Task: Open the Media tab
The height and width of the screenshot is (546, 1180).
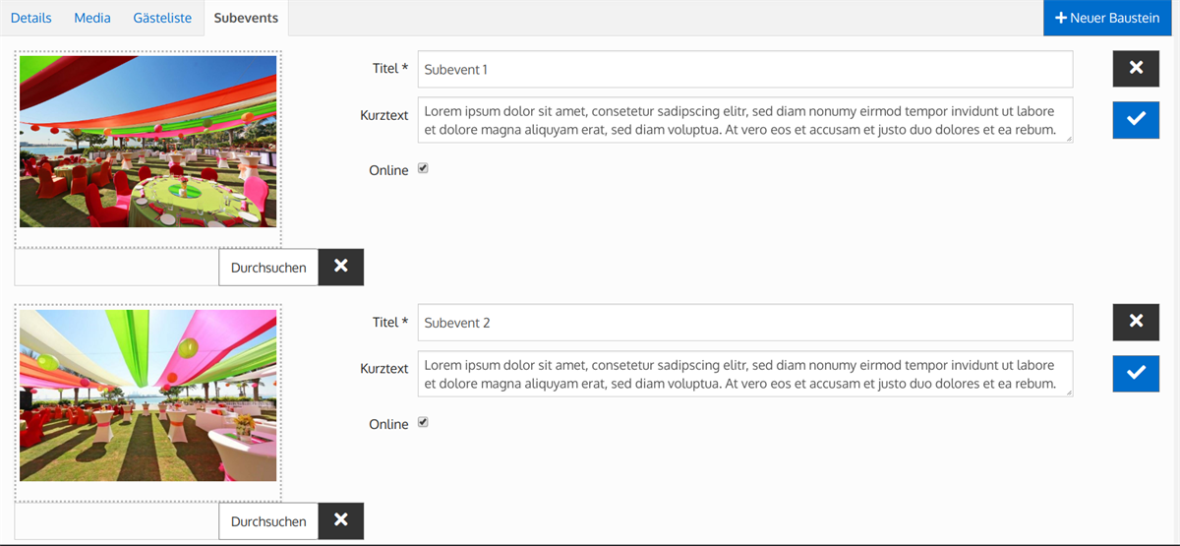Action: coord(92,18)
